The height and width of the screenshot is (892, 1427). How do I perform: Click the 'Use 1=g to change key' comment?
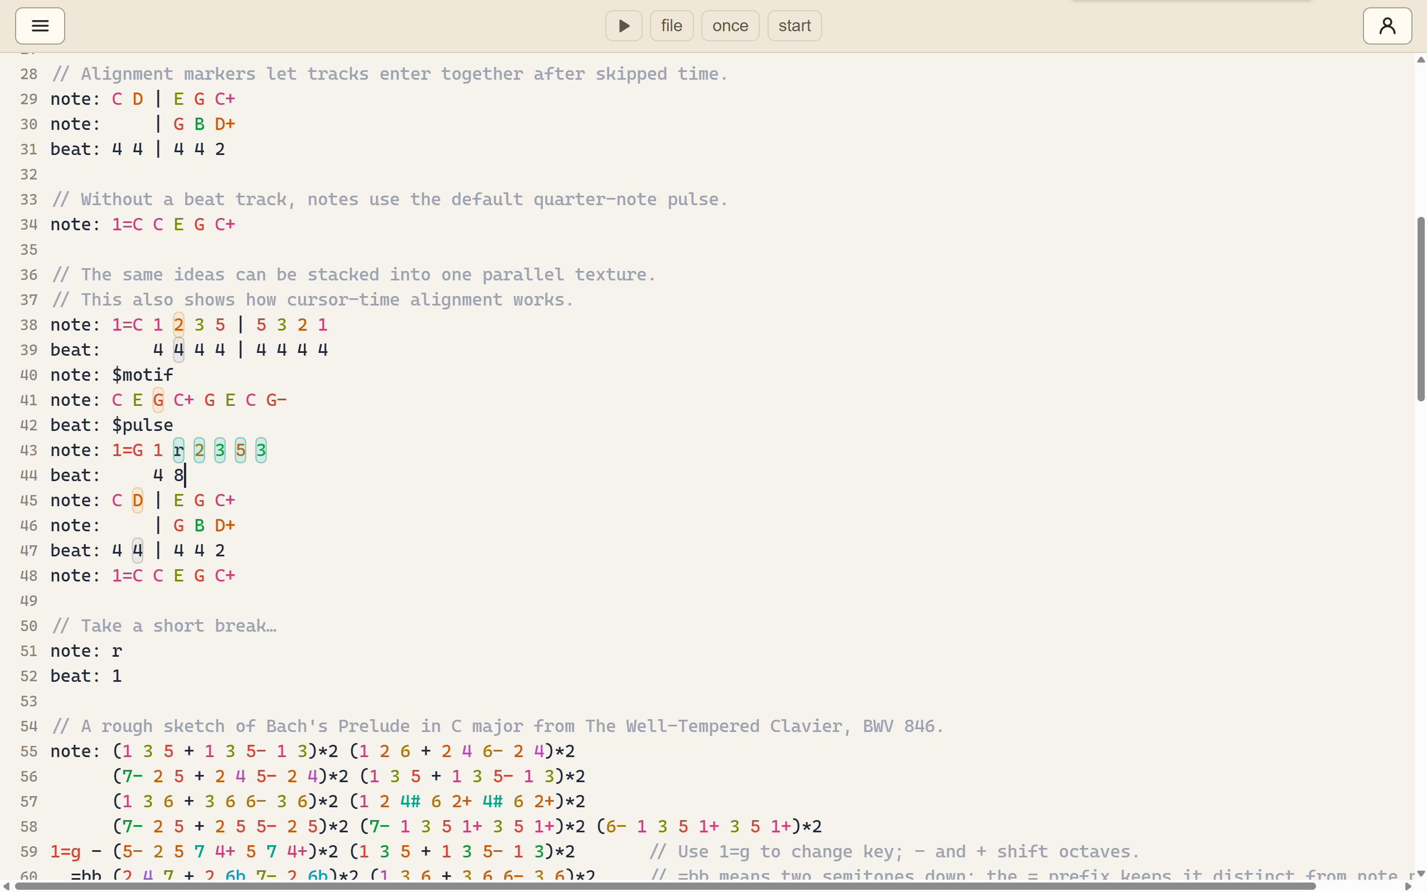click(x=895, y=852)
